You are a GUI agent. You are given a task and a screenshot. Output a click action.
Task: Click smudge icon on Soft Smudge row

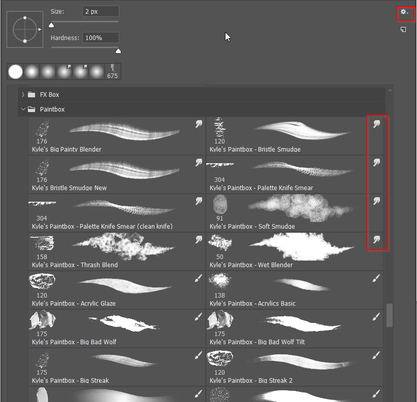pyautogui.click(x=376, y=201)
